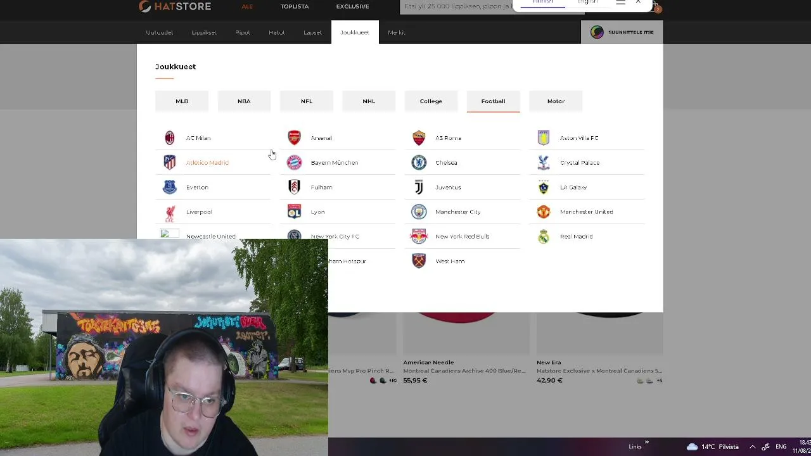The height and width of the screenshot is (456, 811).
Task: Select the Arsenal cannon crest
Action: pos(294,138)
